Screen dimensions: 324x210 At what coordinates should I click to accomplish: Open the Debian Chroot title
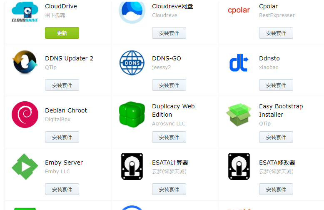[x=66, y=110]
